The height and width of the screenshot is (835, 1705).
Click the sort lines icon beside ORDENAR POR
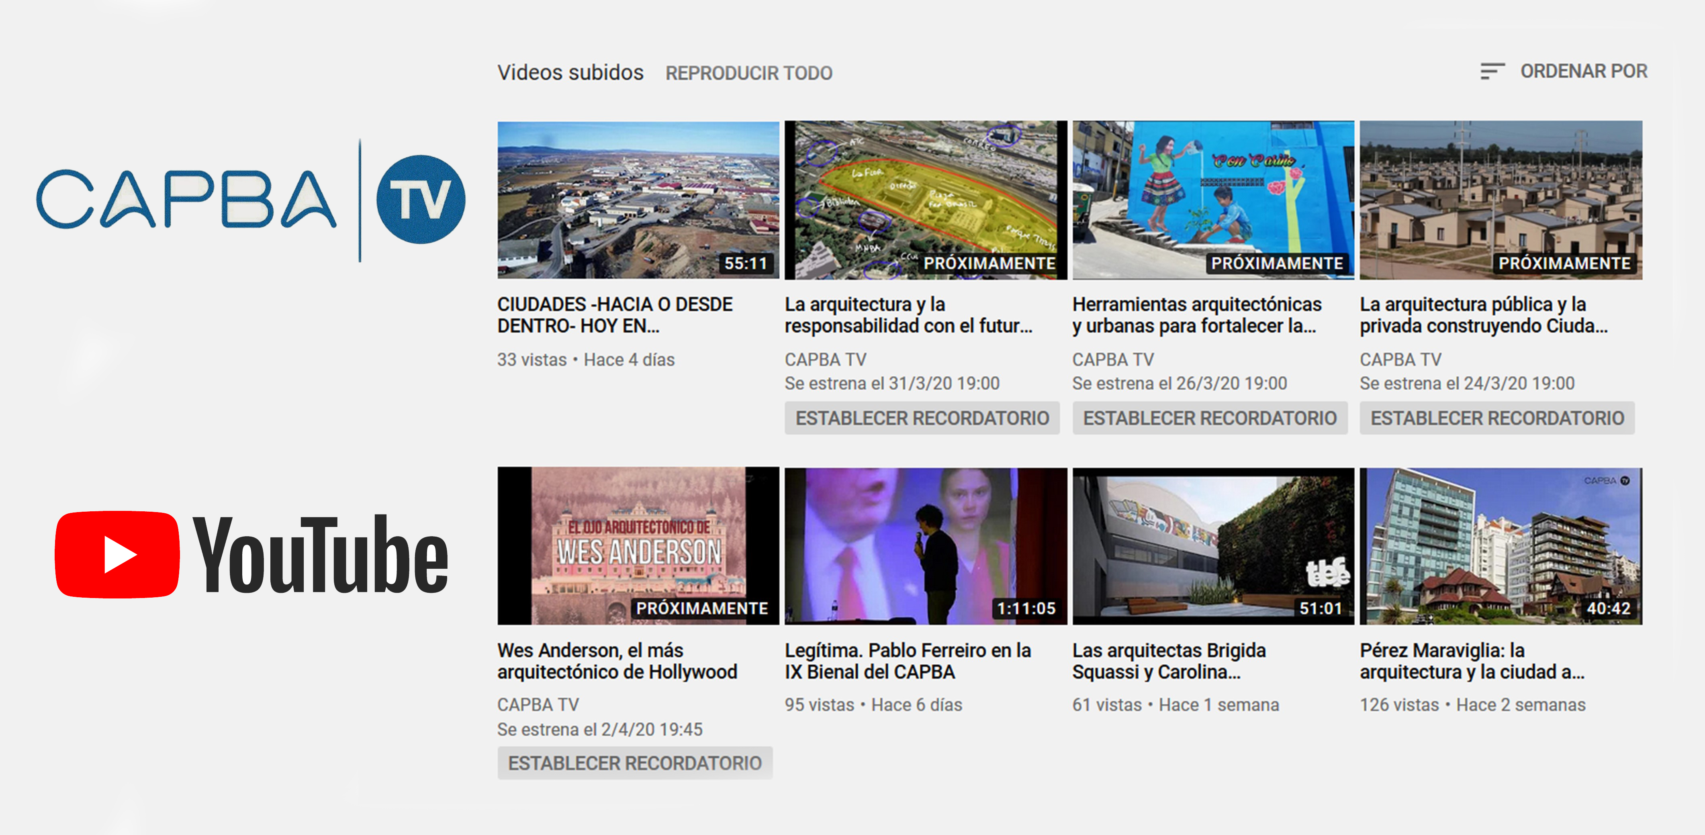pos(1492,71)
